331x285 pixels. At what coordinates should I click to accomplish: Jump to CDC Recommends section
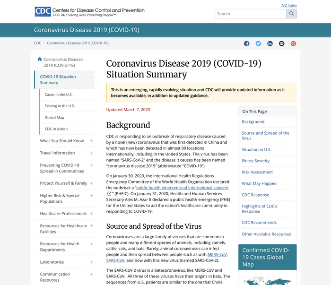pyautogui.click(x=259, y=223)
